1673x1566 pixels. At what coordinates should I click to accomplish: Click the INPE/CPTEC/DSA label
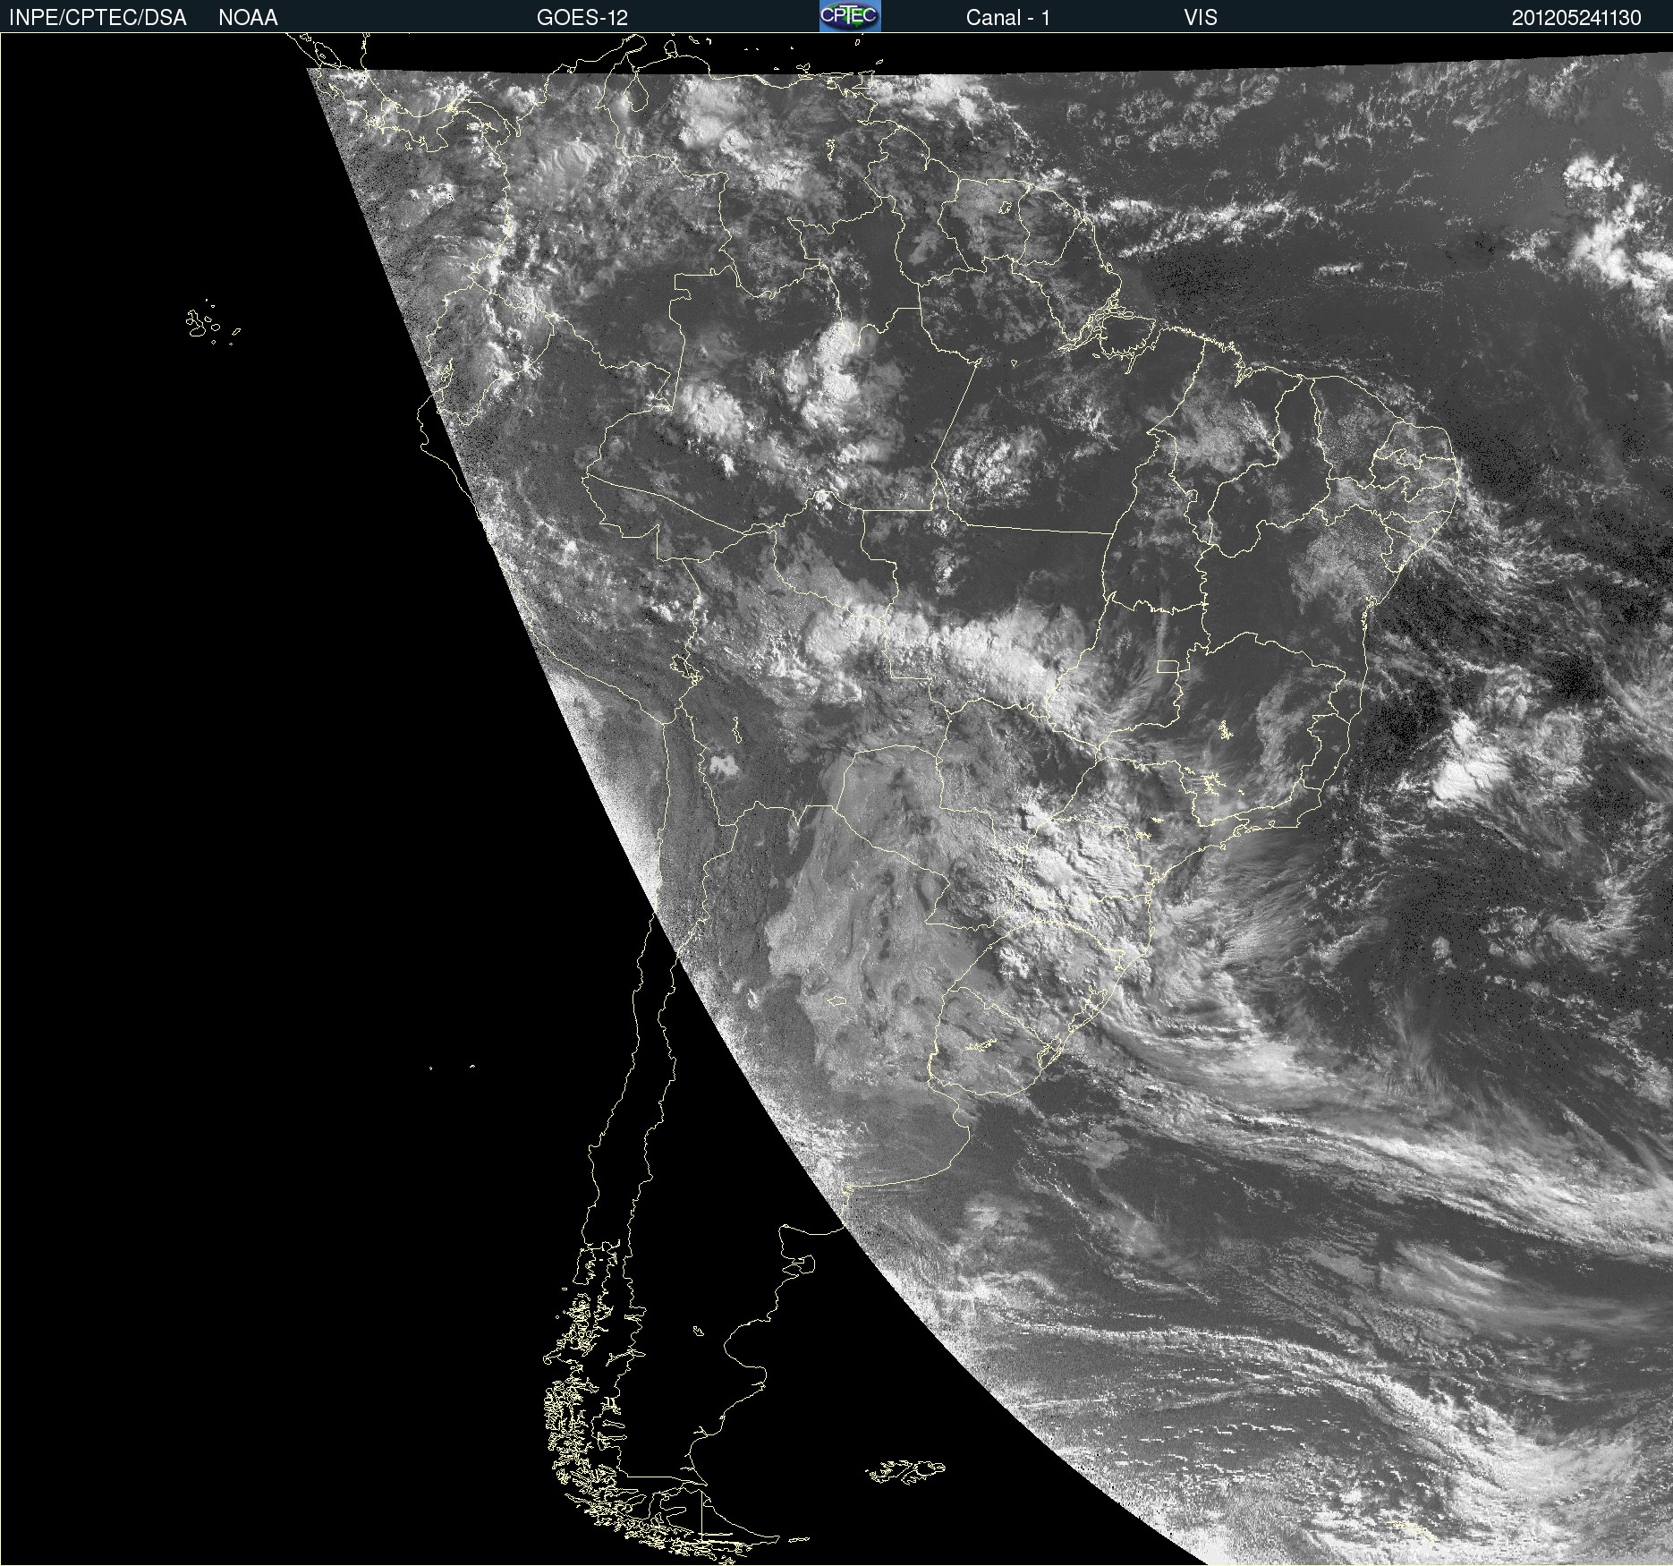[x=98, y=17]
